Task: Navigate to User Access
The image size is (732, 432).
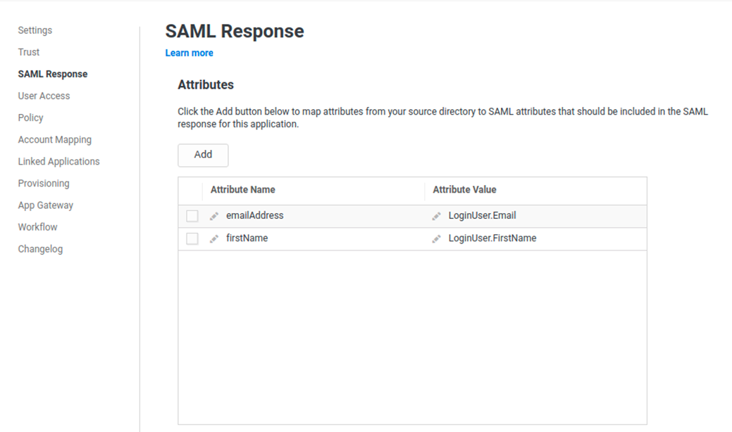Action: click(43, 96)
